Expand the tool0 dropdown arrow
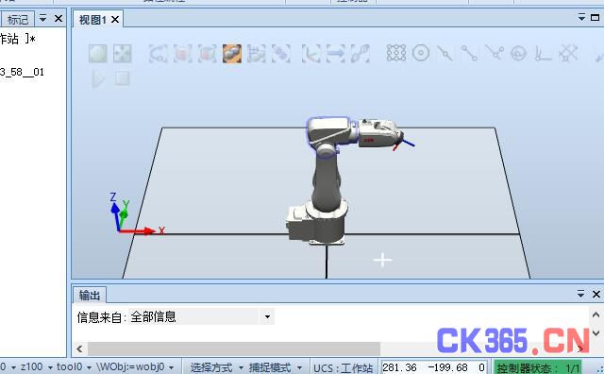The height and width of the screenshot is (374, 604). (89, 367)
